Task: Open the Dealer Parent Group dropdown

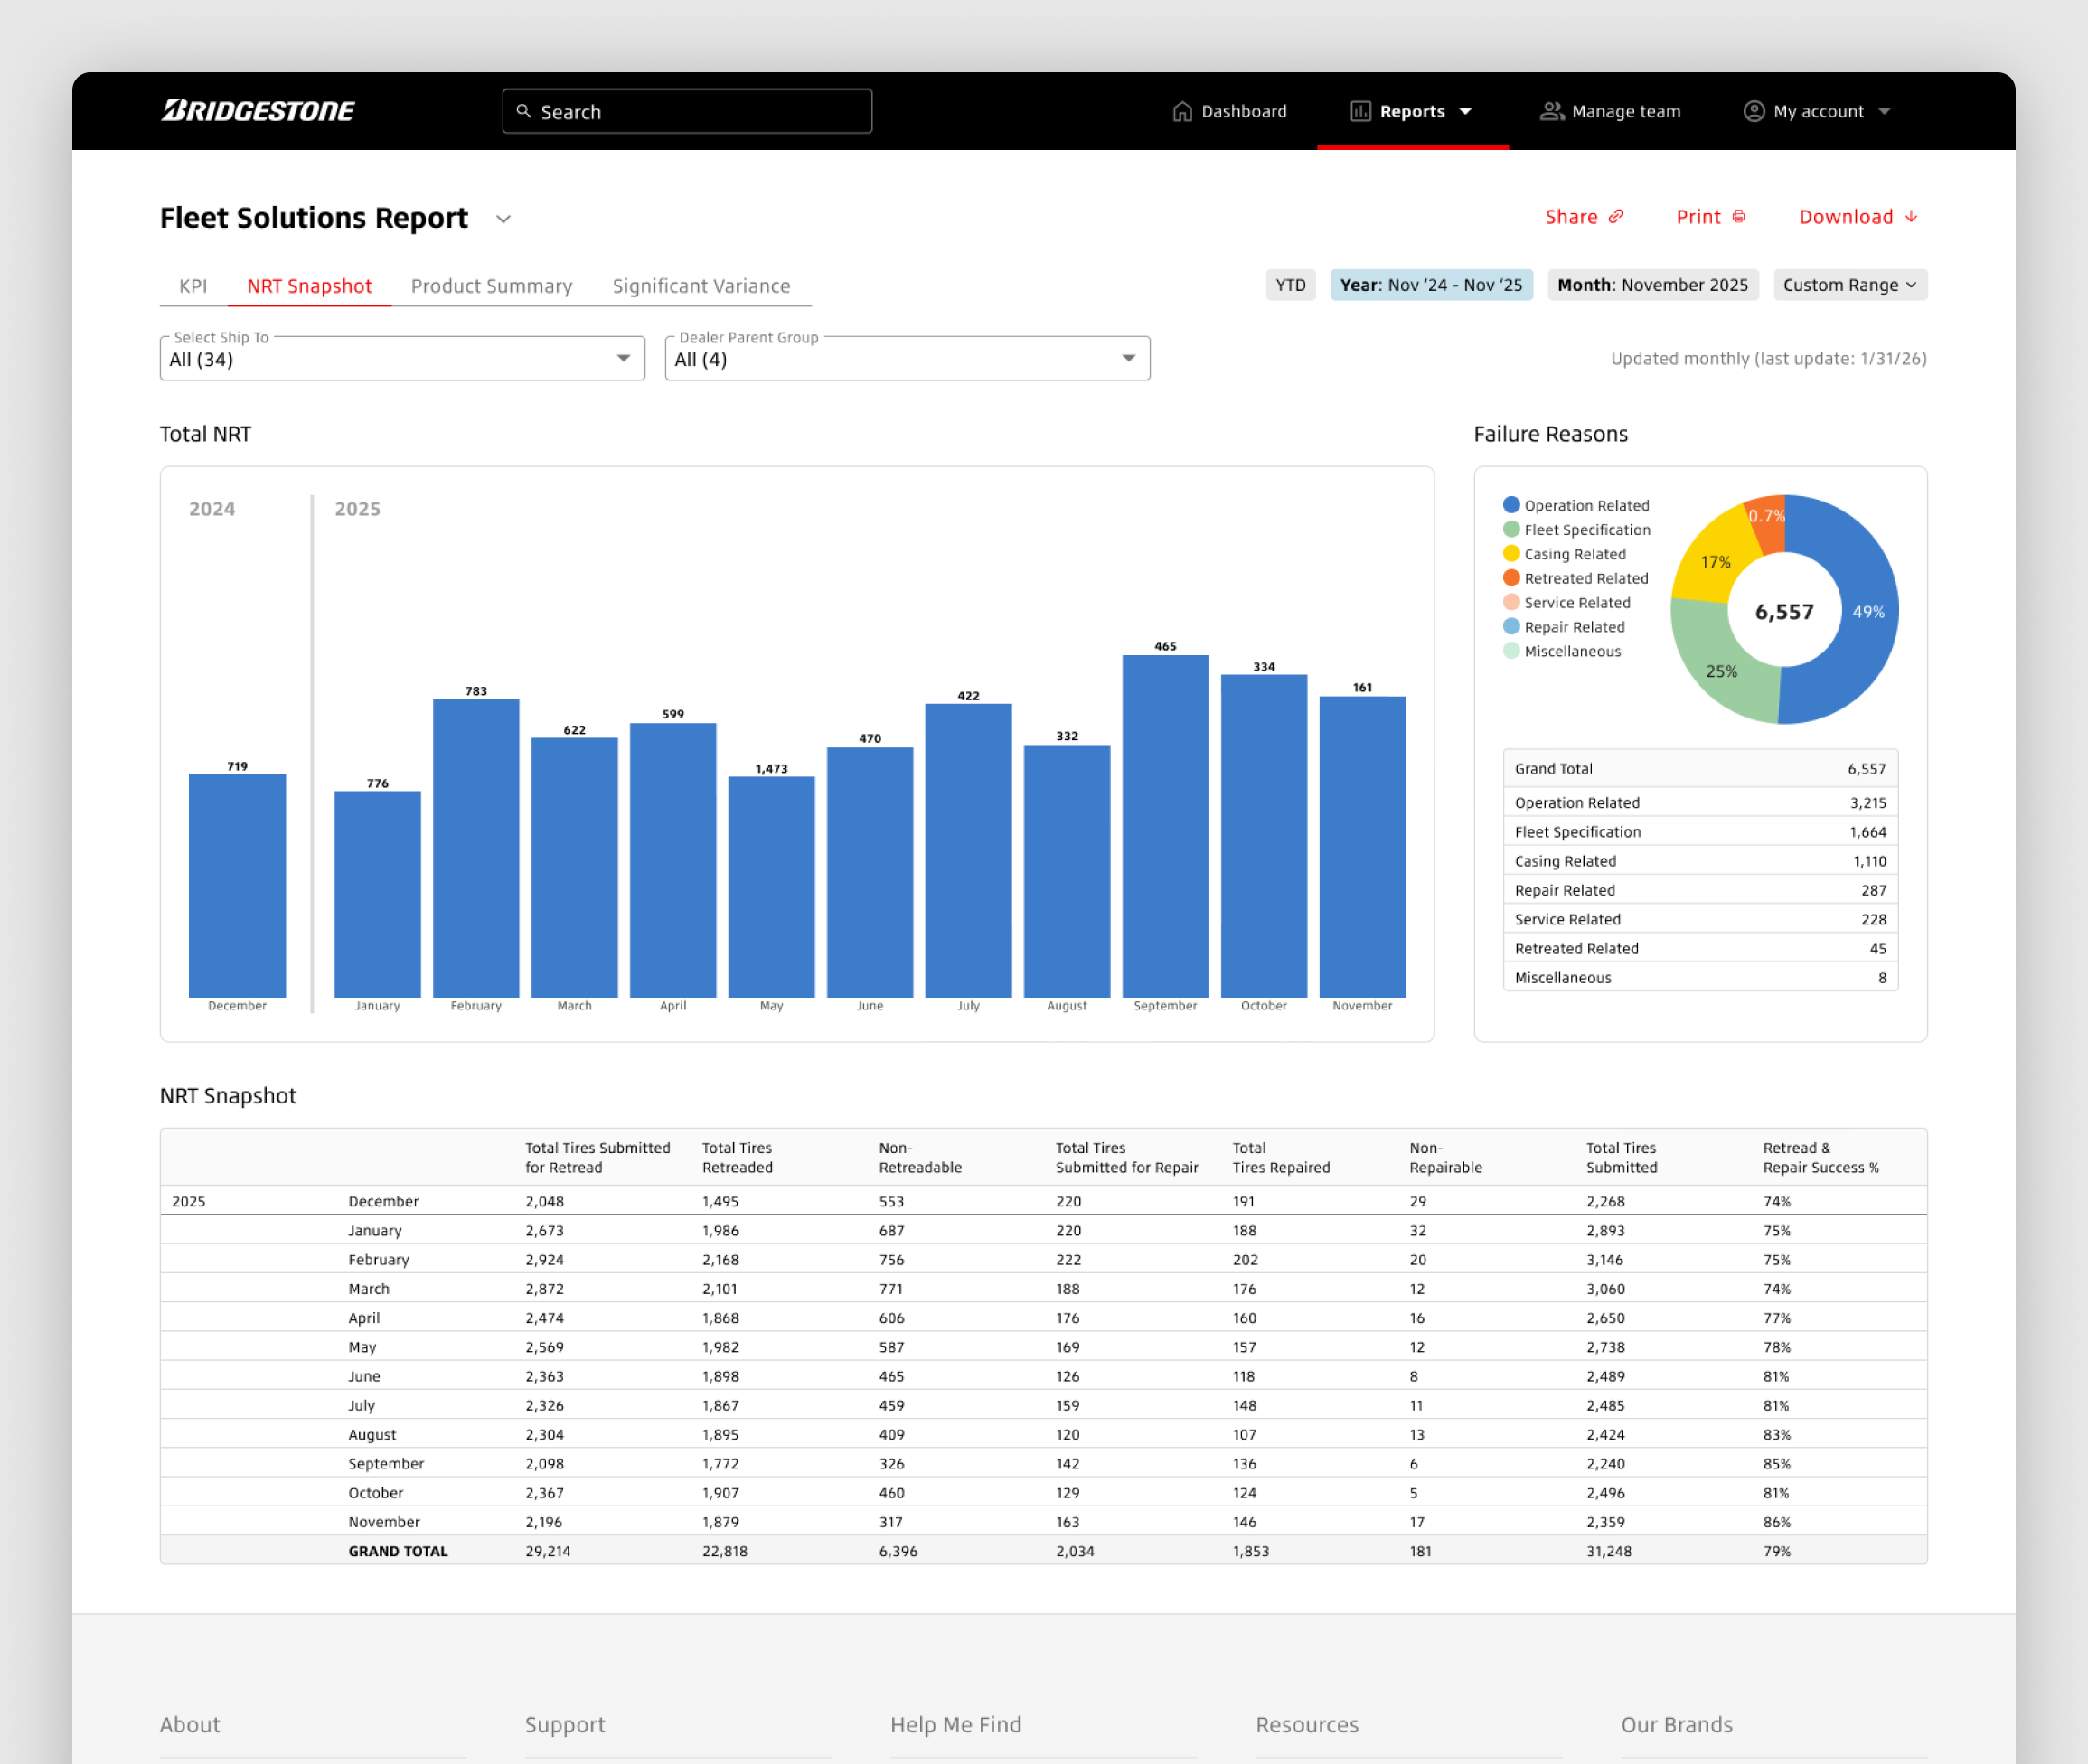Action: tap(906, 359)
